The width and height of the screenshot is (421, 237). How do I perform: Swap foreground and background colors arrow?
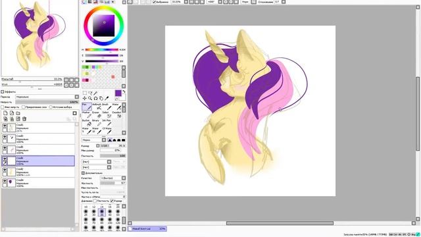point(124,92)
